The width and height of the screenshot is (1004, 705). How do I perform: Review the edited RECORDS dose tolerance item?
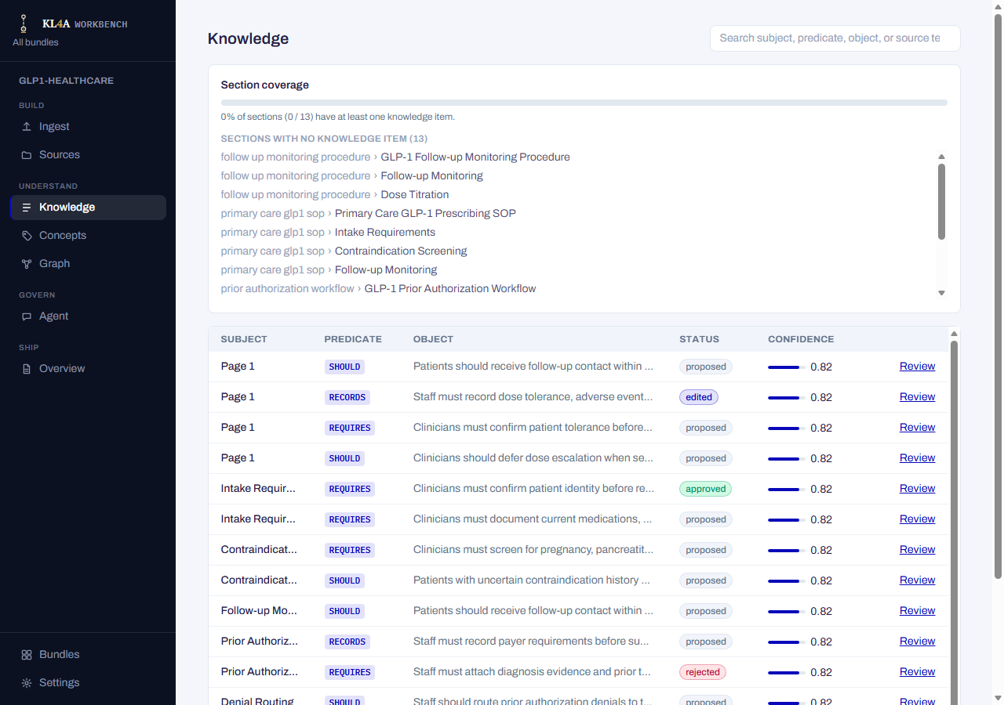917,396
